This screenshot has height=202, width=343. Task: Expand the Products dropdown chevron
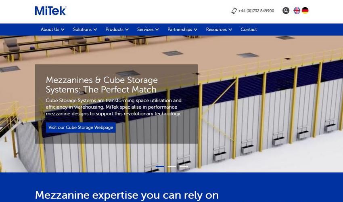coord(127,29)
